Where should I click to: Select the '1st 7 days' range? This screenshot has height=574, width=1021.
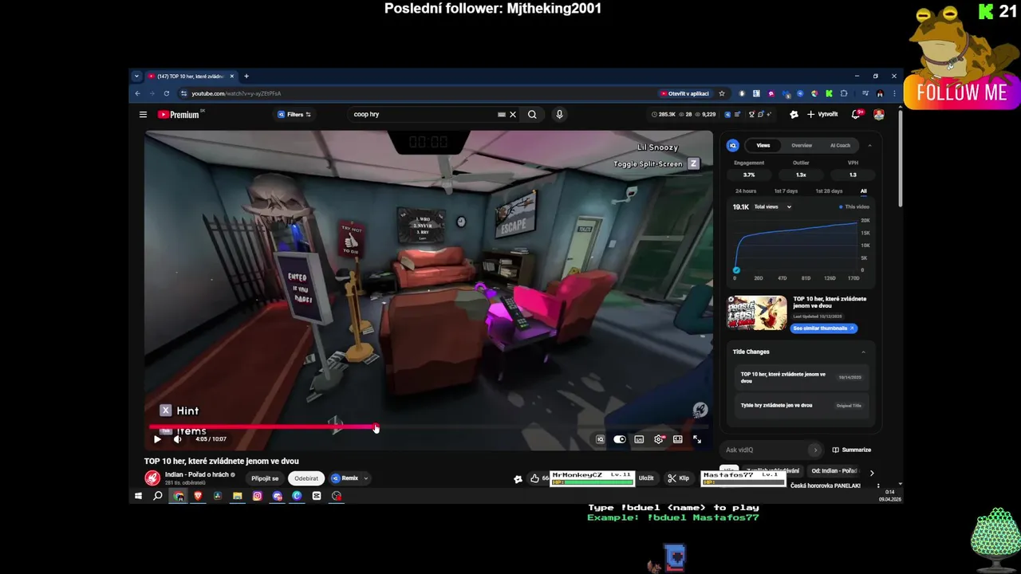786,191
